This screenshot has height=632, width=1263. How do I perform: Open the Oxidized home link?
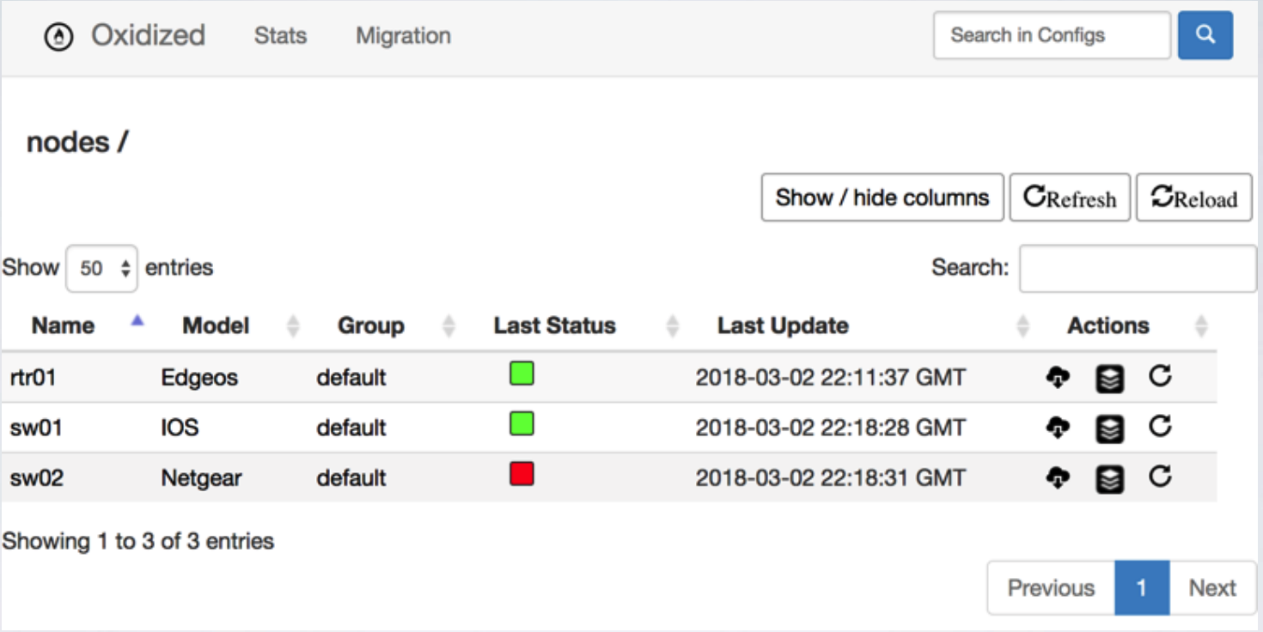pos(148,36)
